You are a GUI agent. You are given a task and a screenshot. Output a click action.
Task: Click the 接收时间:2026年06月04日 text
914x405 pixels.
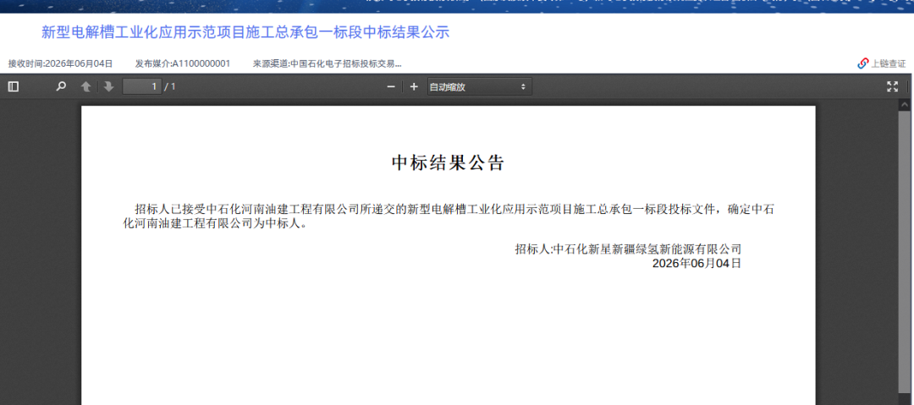(x=60, y=63)
